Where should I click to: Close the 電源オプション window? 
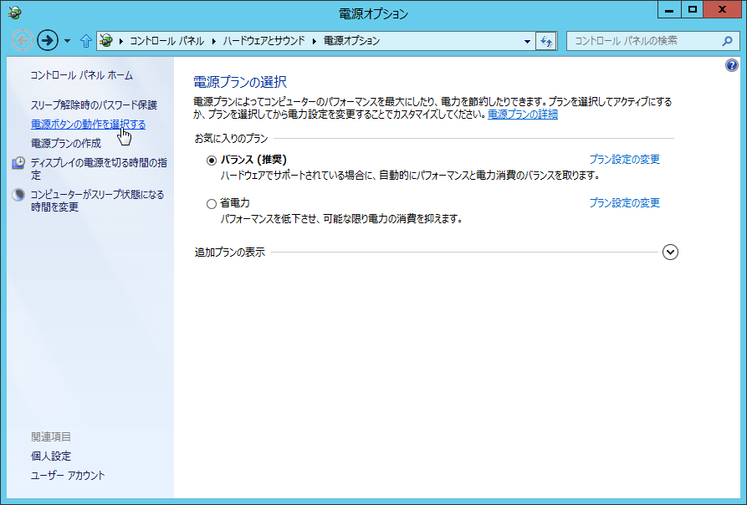[x=722, y=9]
